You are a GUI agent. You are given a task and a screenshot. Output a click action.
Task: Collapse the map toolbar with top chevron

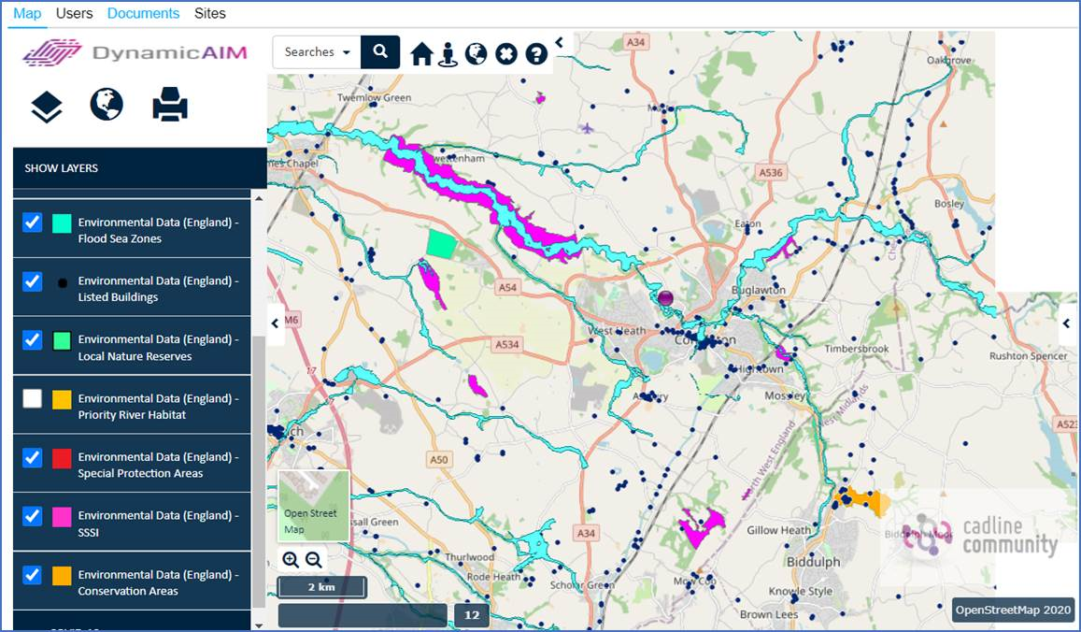click(x=559, y=43)
